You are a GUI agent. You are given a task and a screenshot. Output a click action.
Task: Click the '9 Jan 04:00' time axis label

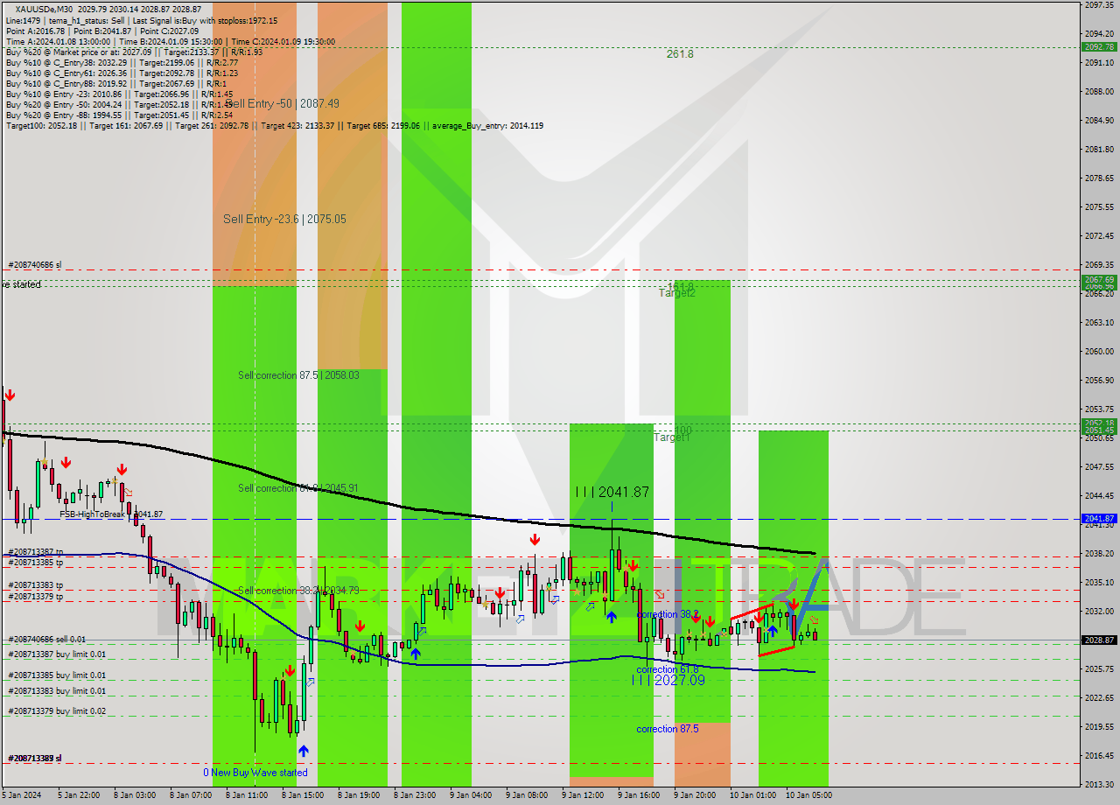point(471,795)
